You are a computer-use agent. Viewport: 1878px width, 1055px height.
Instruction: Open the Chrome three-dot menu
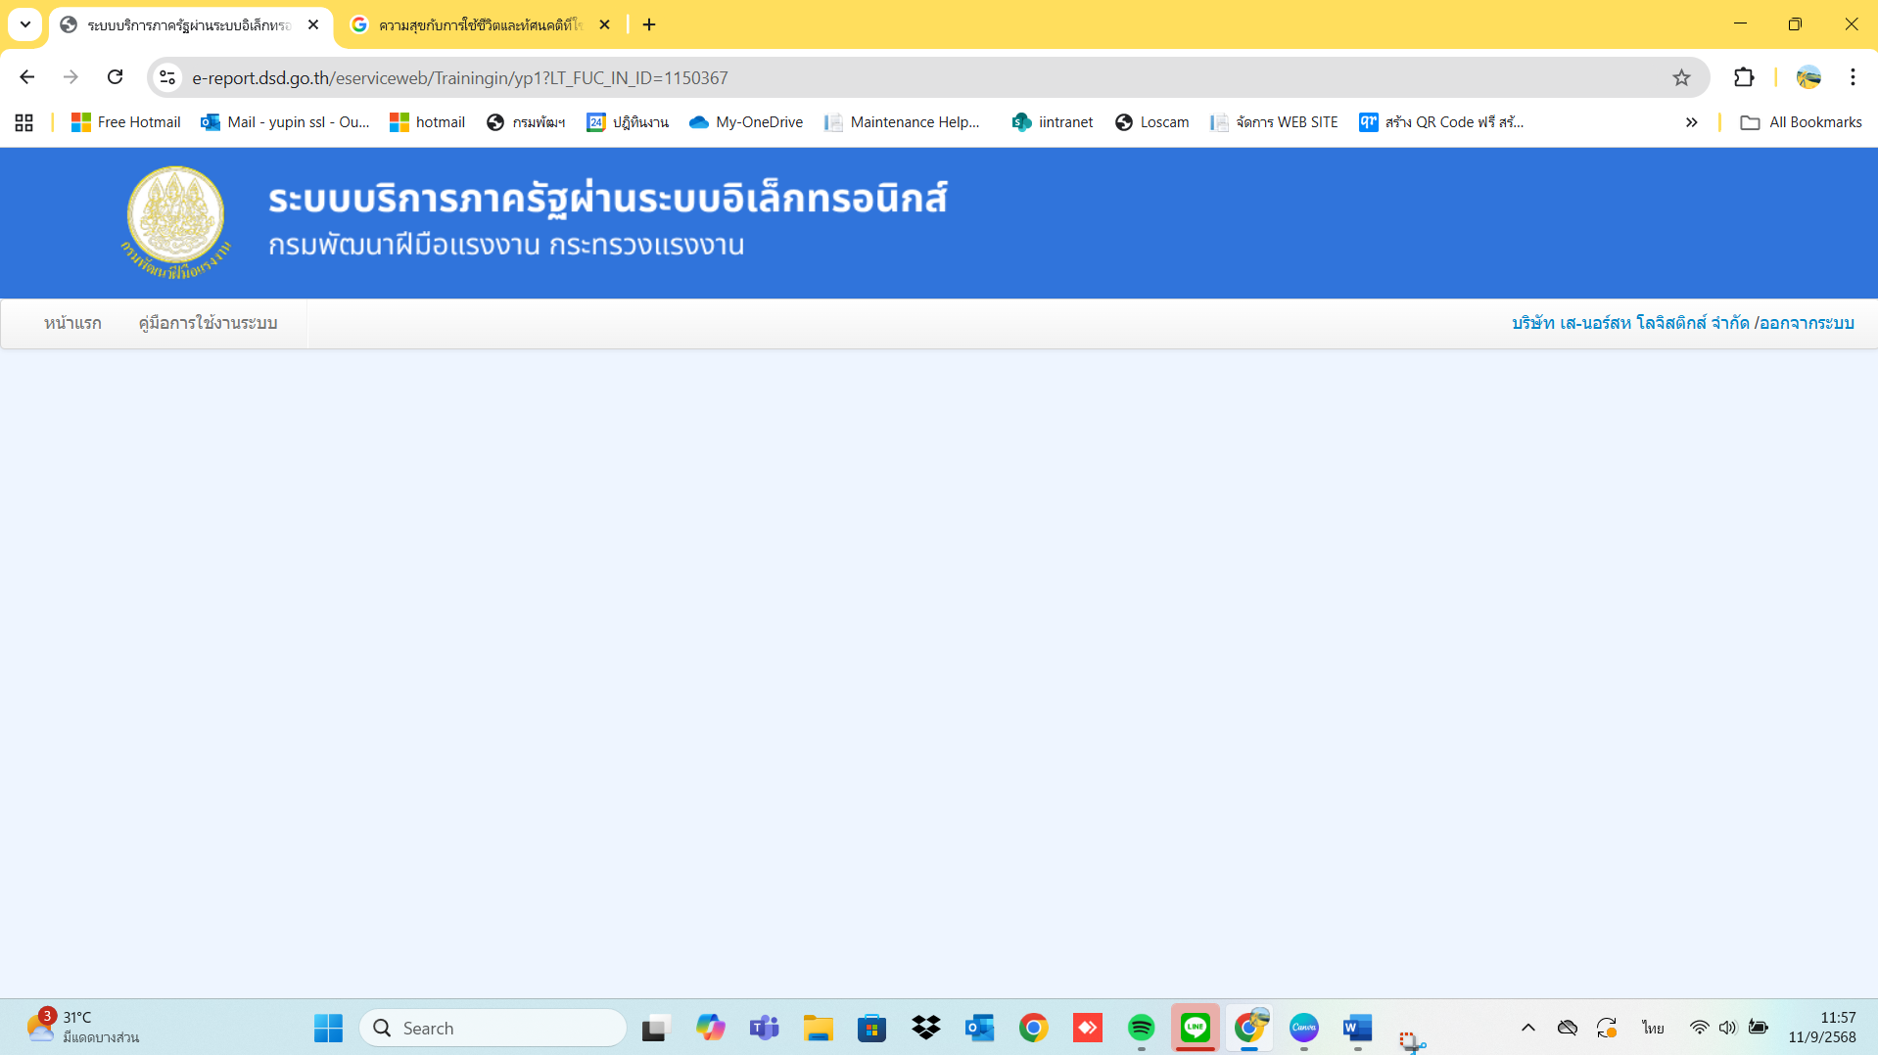click(1853, 77)
